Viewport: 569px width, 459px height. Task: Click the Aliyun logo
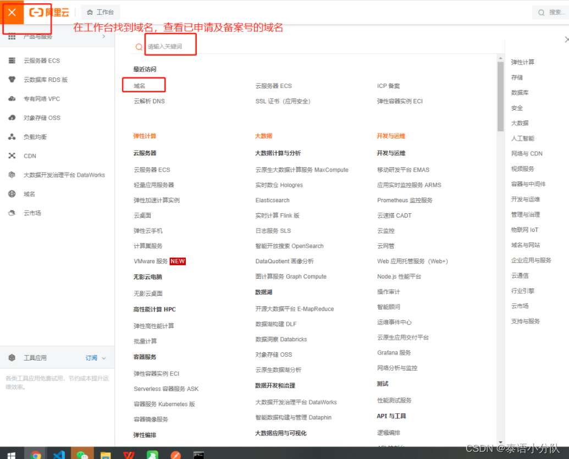(x=49, y=12)
